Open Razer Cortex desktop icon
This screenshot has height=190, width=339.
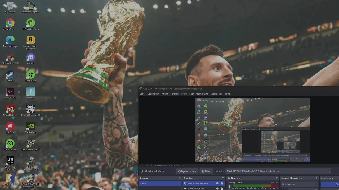[10, 145]
